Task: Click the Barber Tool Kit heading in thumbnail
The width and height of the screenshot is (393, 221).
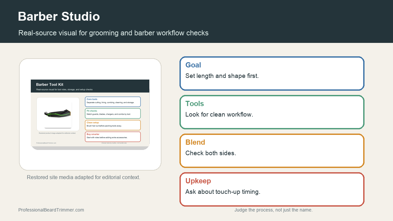Action: tap(49, 84)
